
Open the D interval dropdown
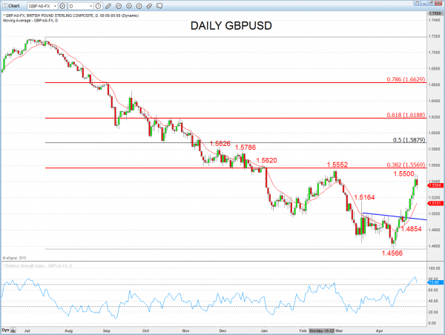tap(90, 6)
